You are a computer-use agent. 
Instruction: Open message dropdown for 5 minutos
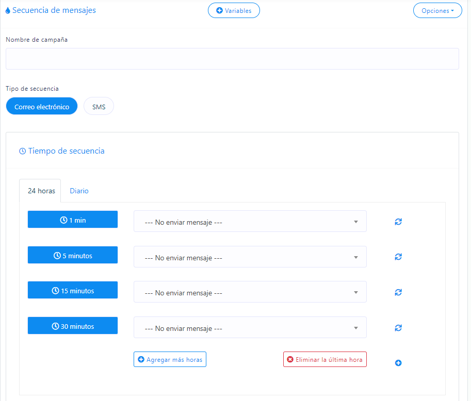(250, 257)
